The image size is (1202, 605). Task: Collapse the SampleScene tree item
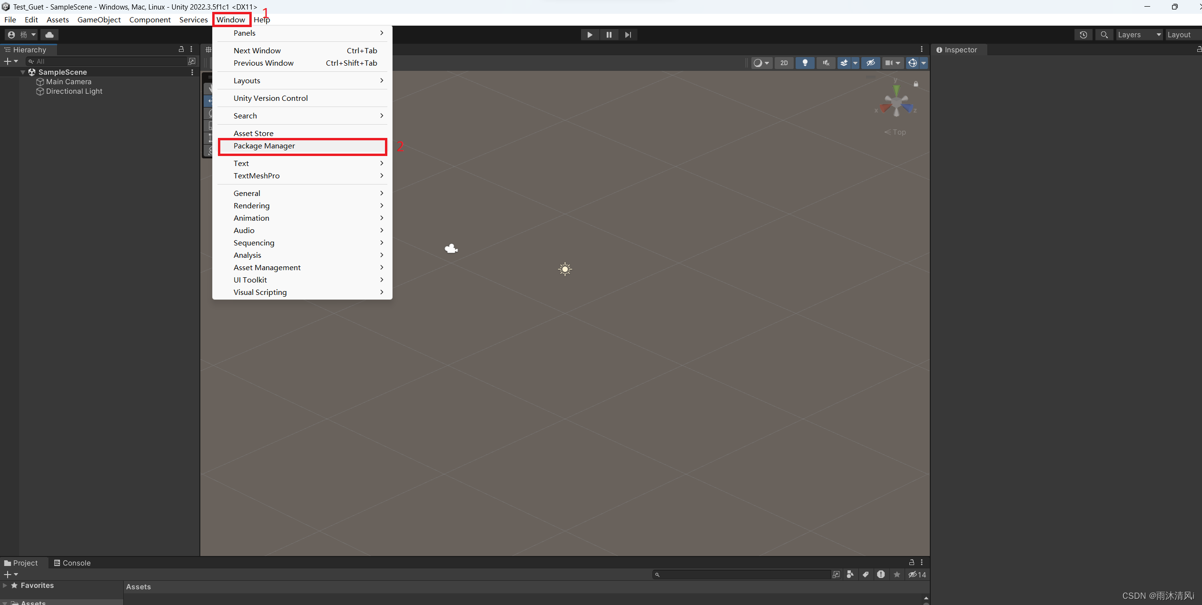pyautogui.click(x=23, y=72)
